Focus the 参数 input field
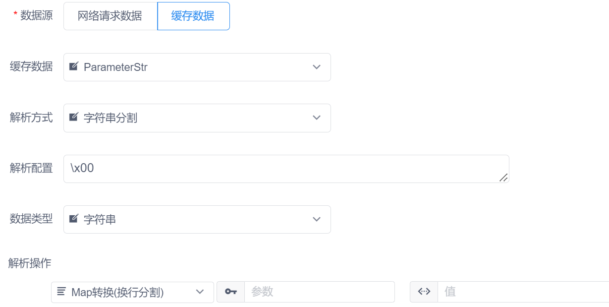 pyautogui.click(x=319, y=292)
